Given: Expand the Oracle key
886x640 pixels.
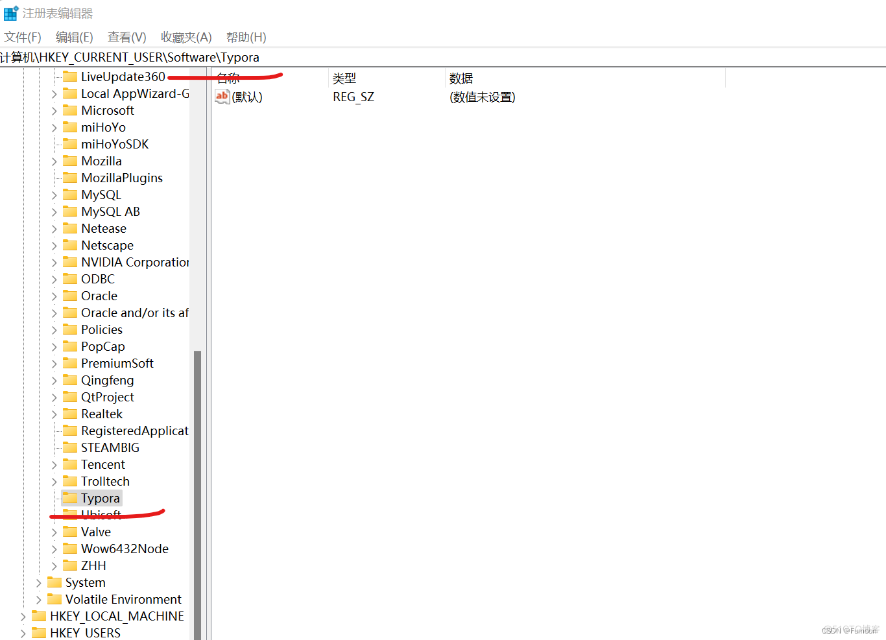Looking at the screenshot, I should (x=54, y=296).
